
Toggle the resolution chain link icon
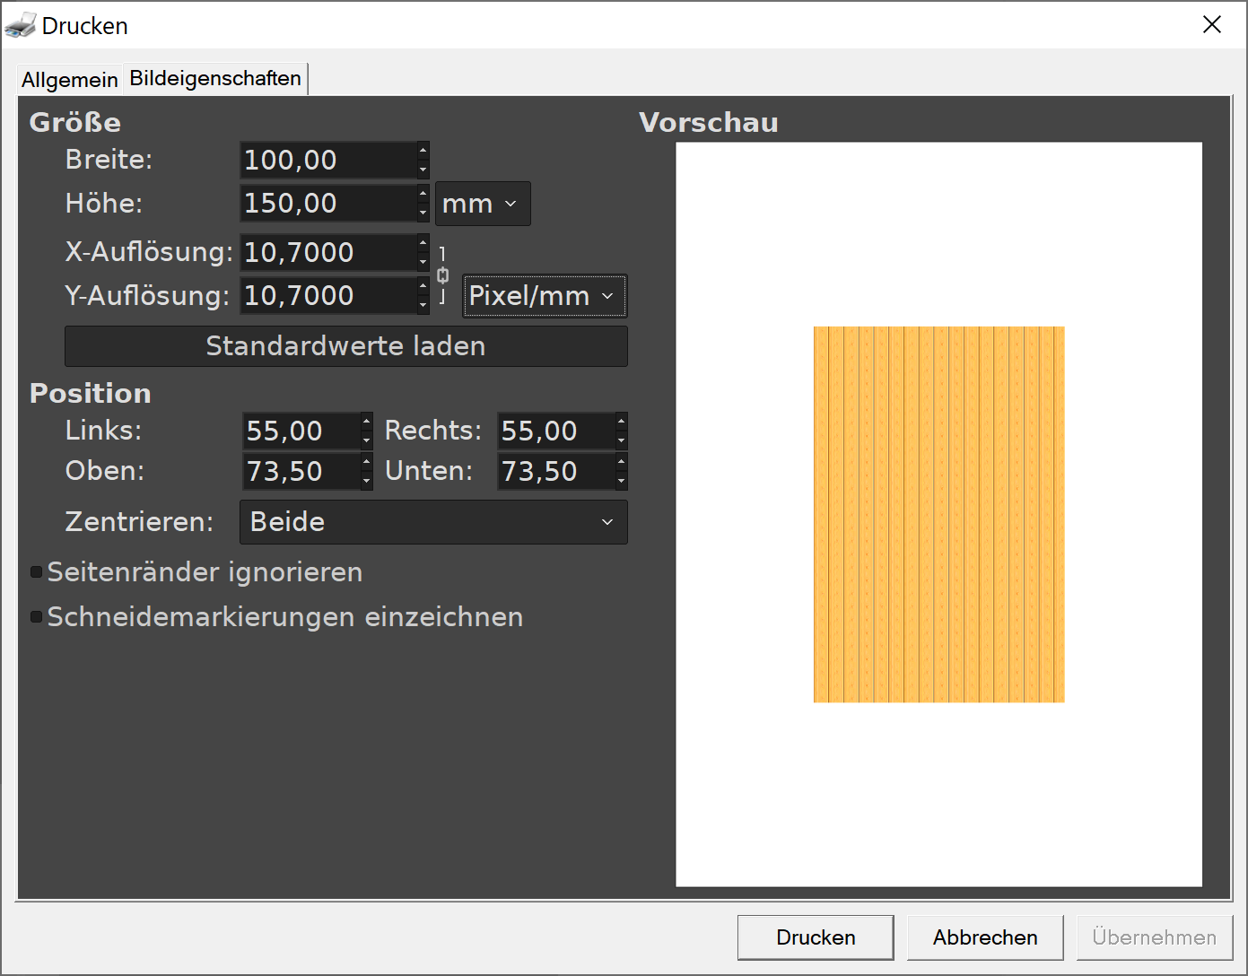coord(442,275)
